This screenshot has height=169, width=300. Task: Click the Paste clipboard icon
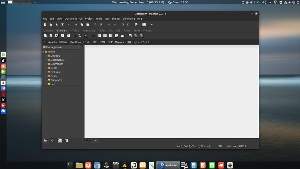tap(88, 25)
